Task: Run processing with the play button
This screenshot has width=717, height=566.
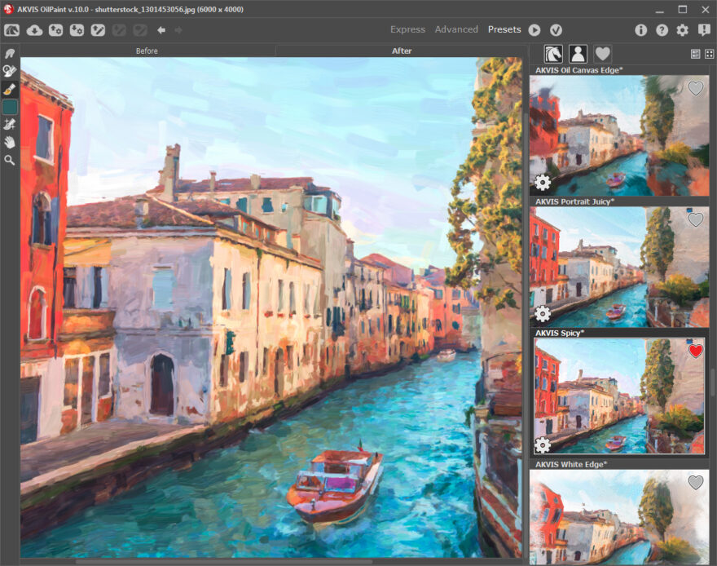Action: [534, 30]
